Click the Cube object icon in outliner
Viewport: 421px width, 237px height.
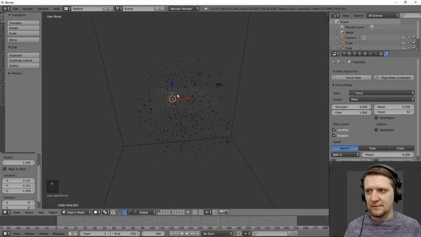pyautogui.click(x=342, y=43)
